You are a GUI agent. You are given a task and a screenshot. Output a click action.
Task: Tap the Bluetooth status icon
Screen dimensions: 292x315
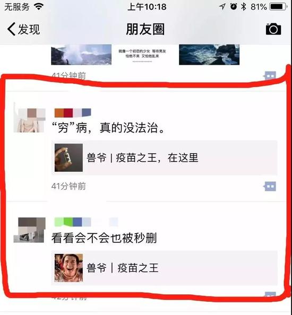(244, 7)
